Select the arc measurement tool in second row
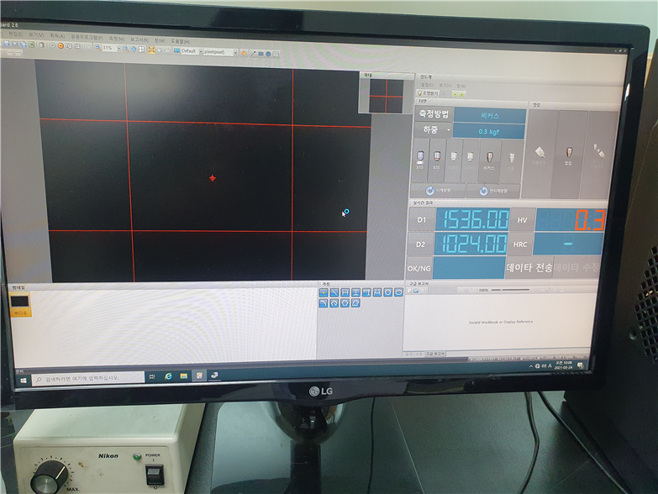658x494 pixels. (x=324, y=303)
